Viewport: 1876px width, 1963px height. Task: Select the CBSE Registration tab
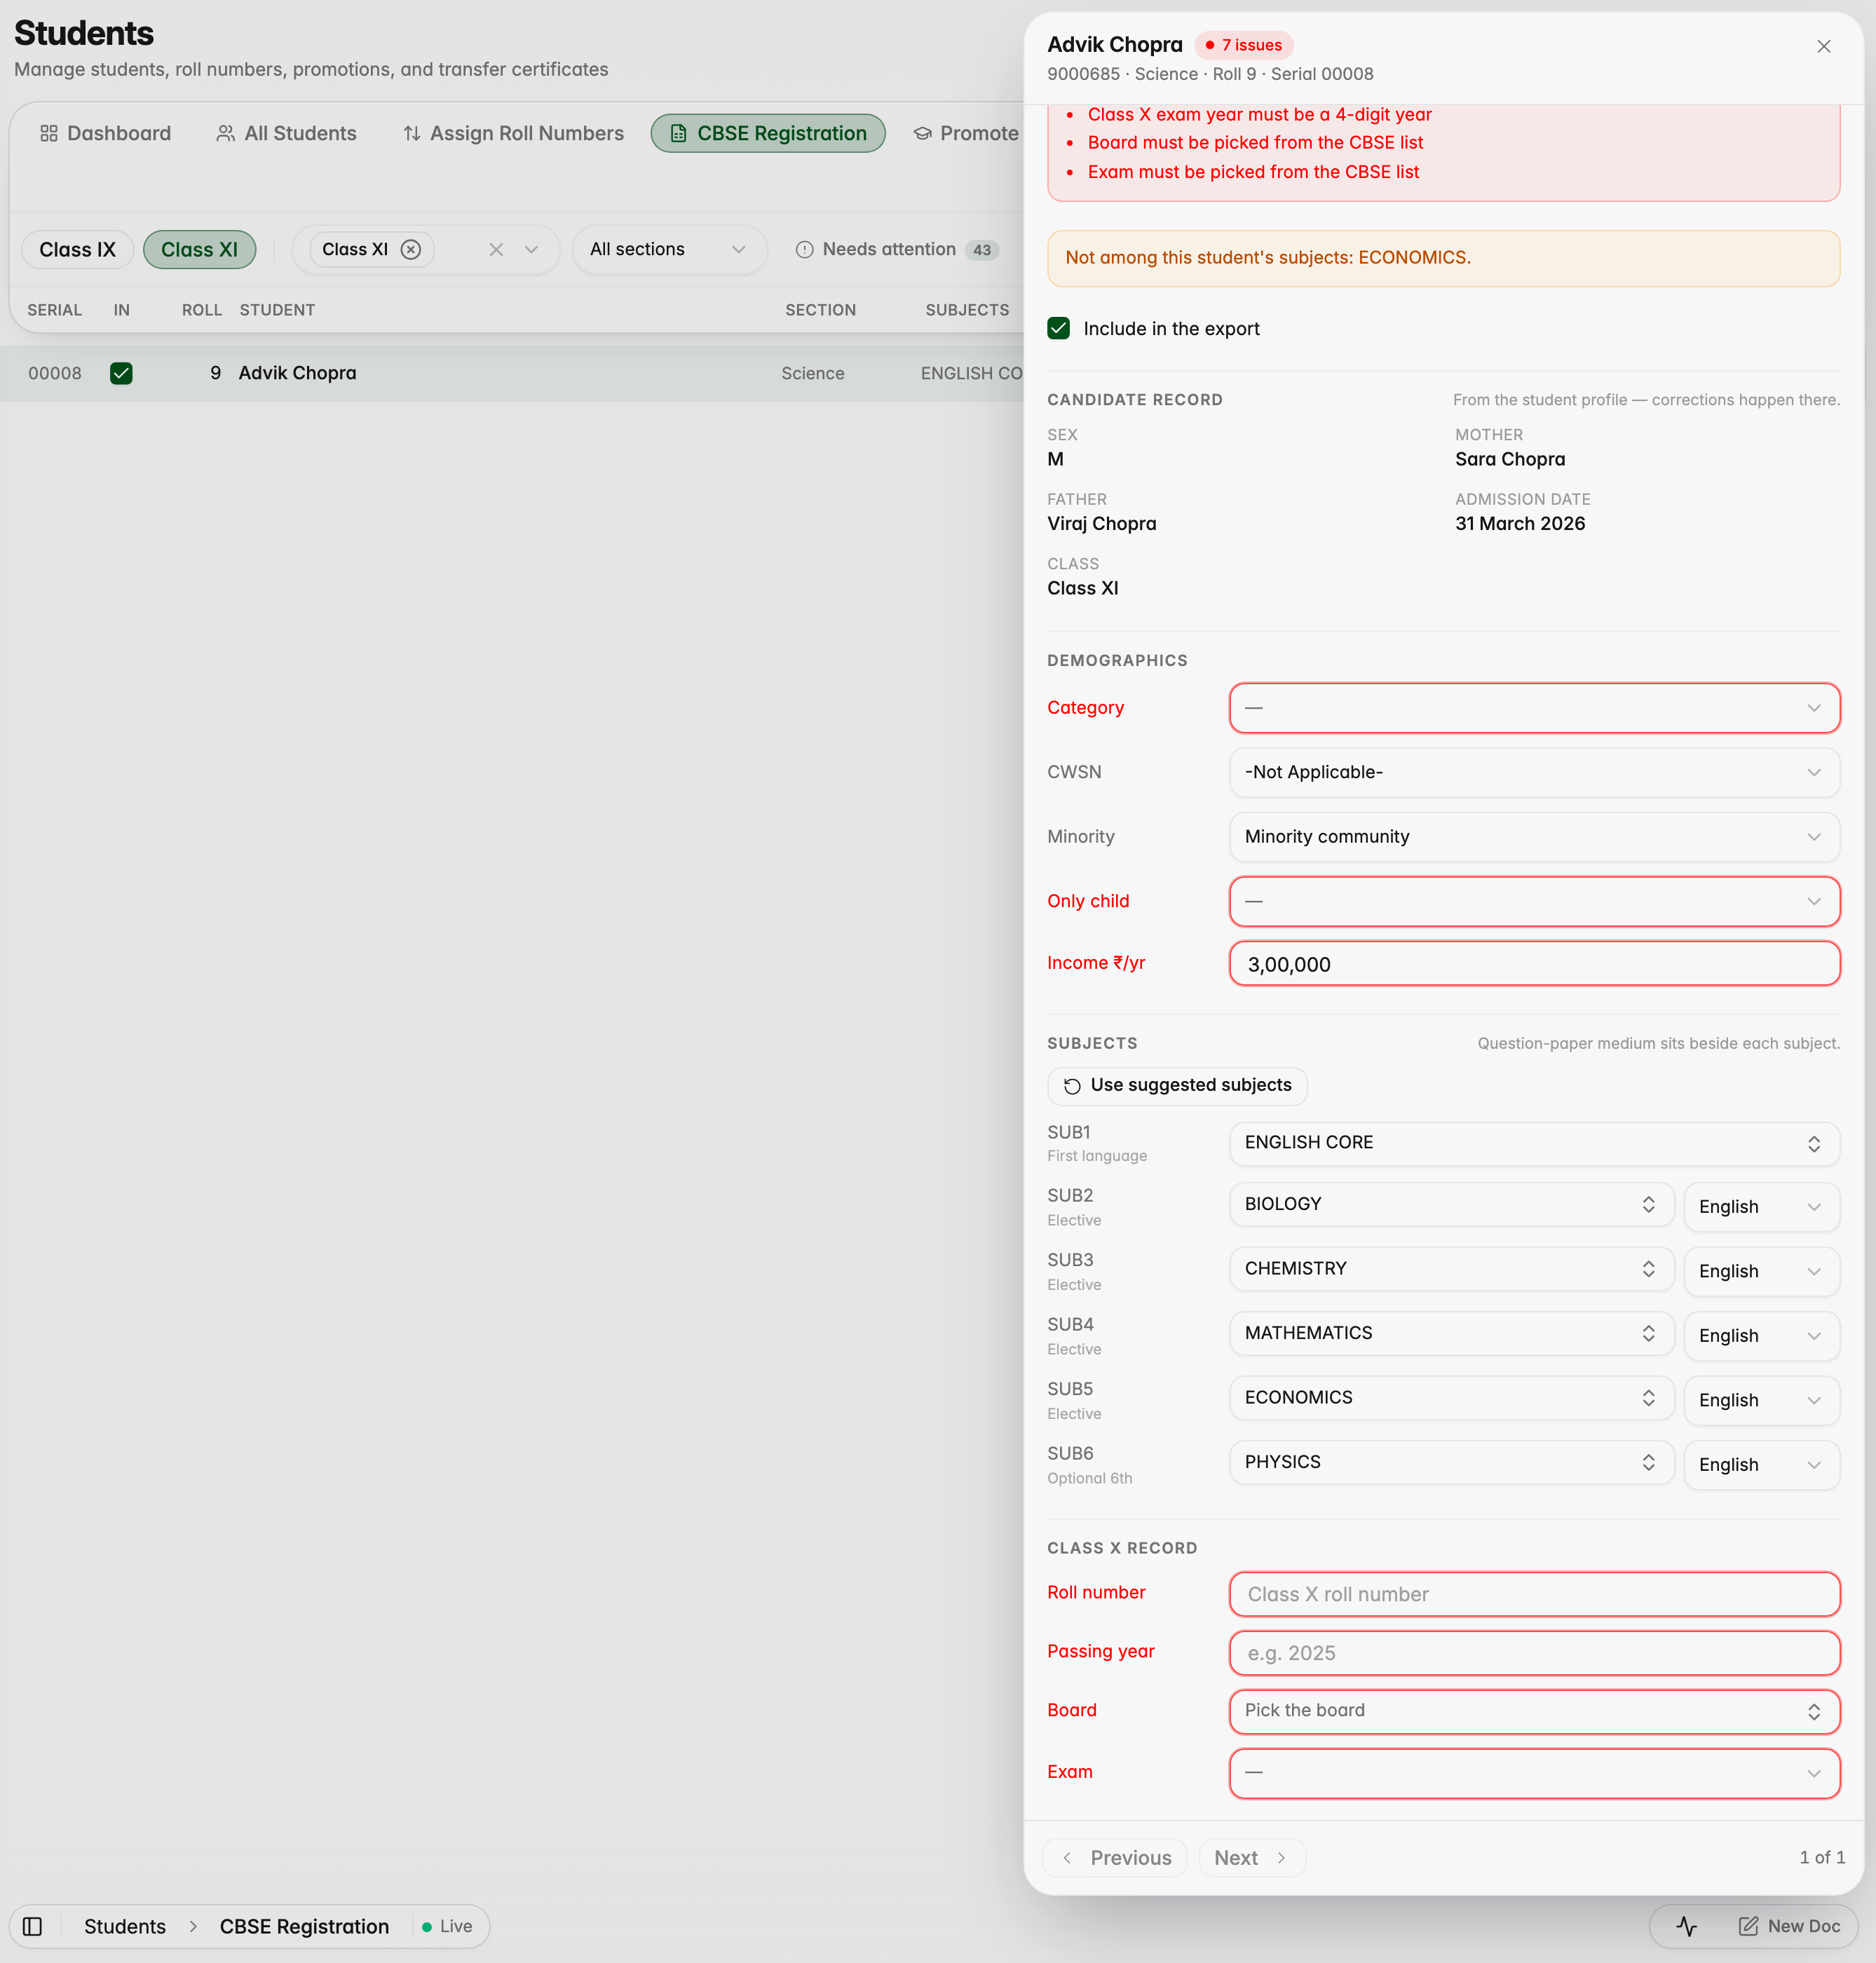768,134
